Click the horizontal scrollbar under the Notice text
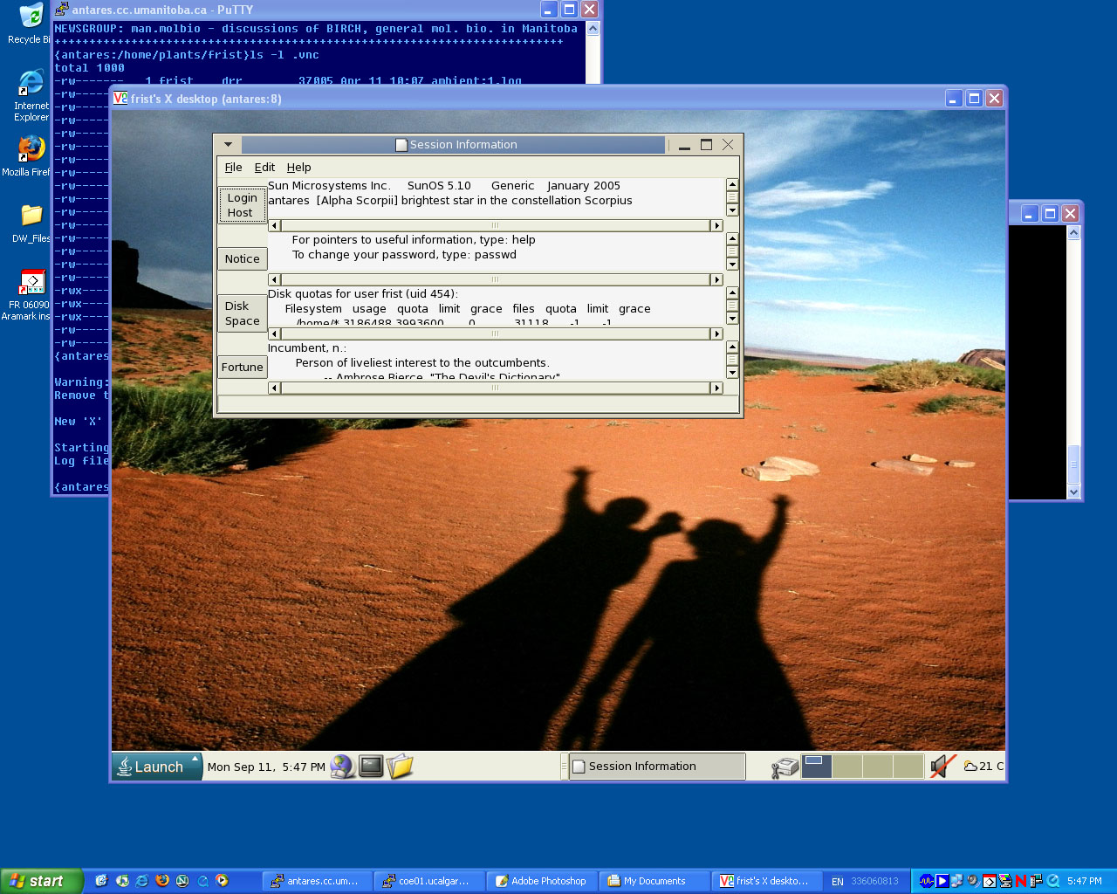The image size is (1117, 894). (495, 280)
